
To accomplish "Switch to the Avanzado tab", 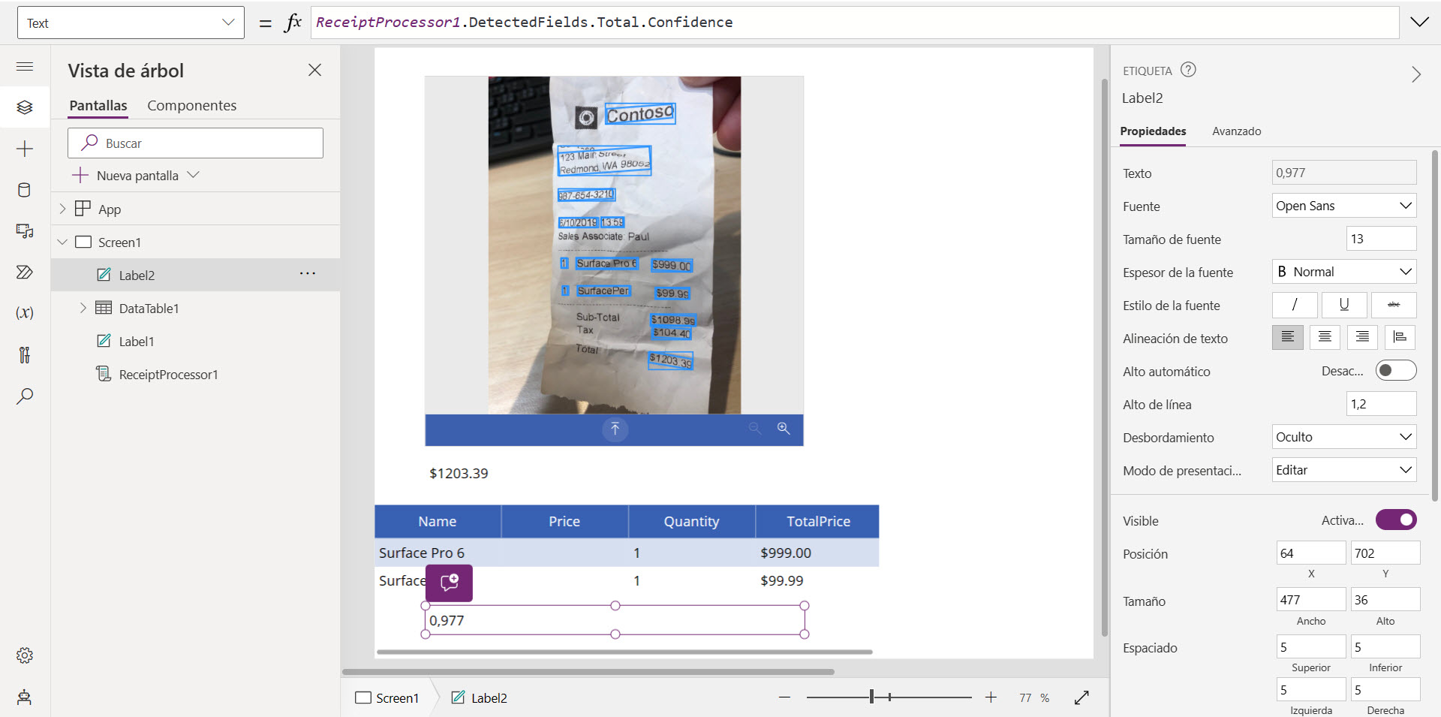I will (x=1236, y=131).
